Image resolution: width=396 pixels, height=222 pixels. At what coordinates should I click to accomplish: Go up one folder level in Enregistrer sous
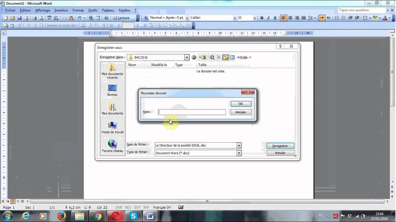pos(204,57)
